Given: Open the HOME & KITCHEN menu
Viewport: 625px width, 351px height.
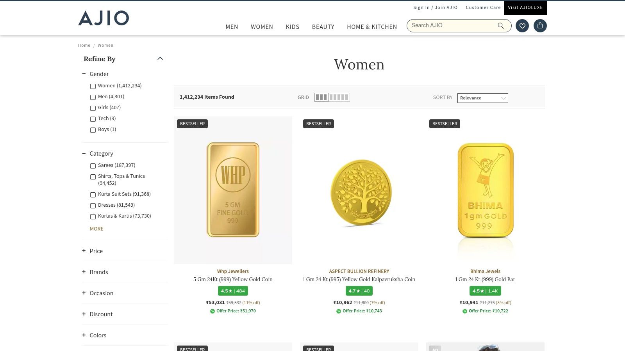Looking at the screenshot, I should pos(372,27).
